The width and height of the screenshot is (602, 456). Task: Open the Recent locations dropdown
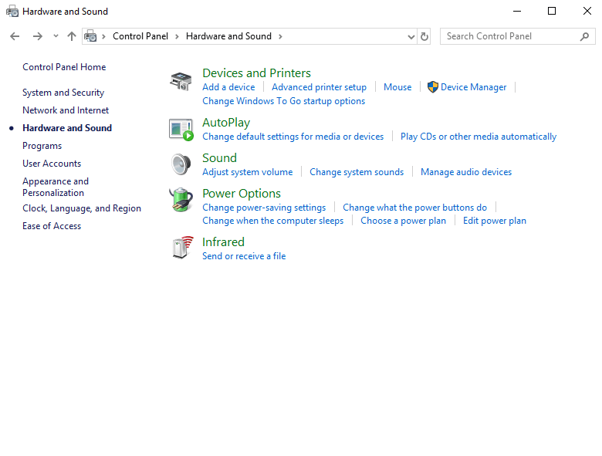coord(56,36)
